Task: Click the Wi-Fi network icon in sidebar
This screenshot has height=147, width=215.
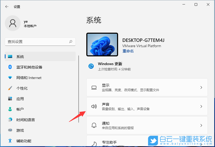Action: [10, 78]
